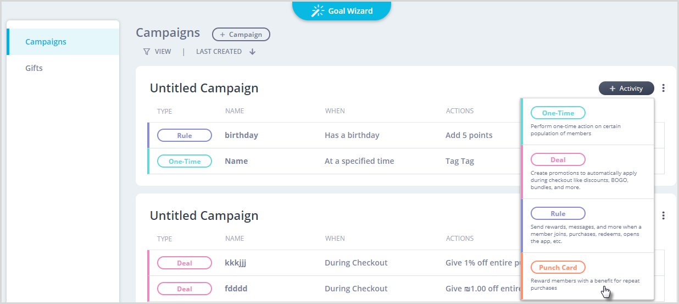The height and width of the screenshot is (304, 679).
Task: Open second campaign's three-dot menu
Action: point(664,215)
